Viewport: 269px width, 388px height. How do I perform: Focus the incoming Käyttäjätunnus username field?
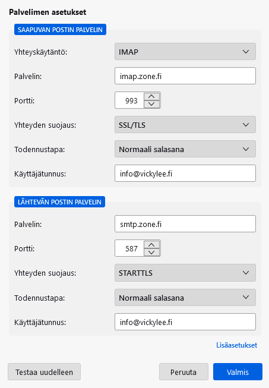pyautogui.click(x=185, y=174)
